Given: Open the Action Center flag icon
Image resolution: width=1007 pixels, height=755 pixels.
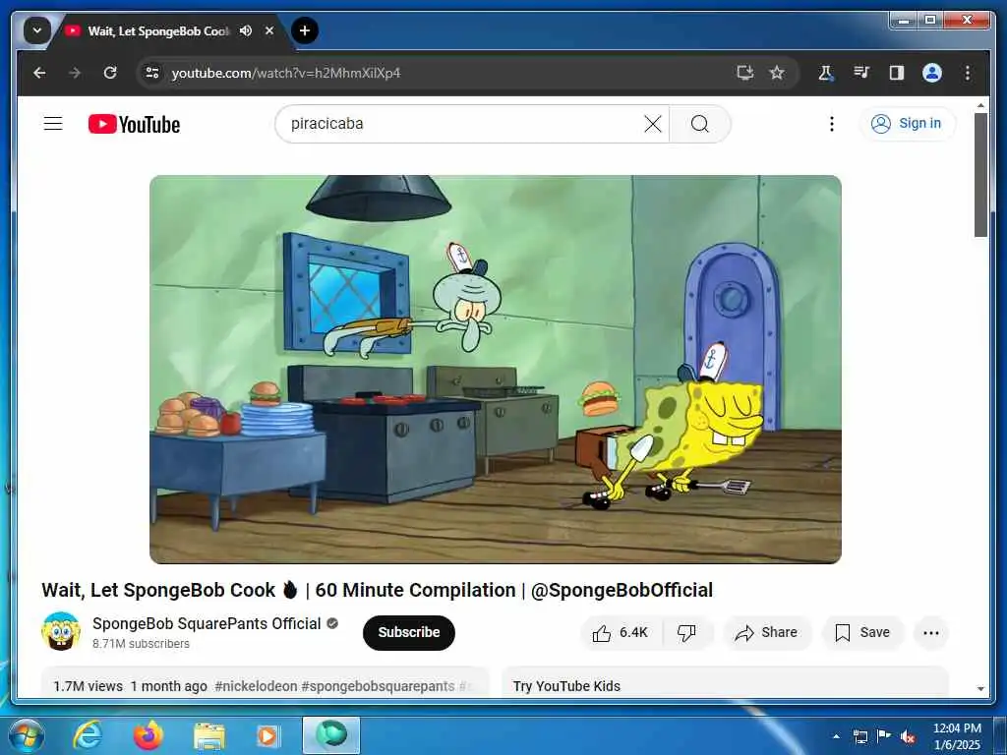Looking at the screenshot, I should coord(884,736).
